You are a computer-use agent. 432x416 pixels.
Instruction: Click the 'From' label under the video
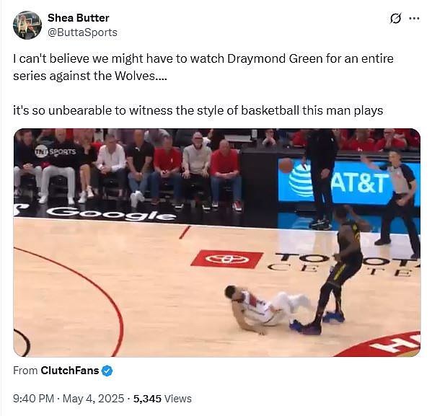click(25, 371)
